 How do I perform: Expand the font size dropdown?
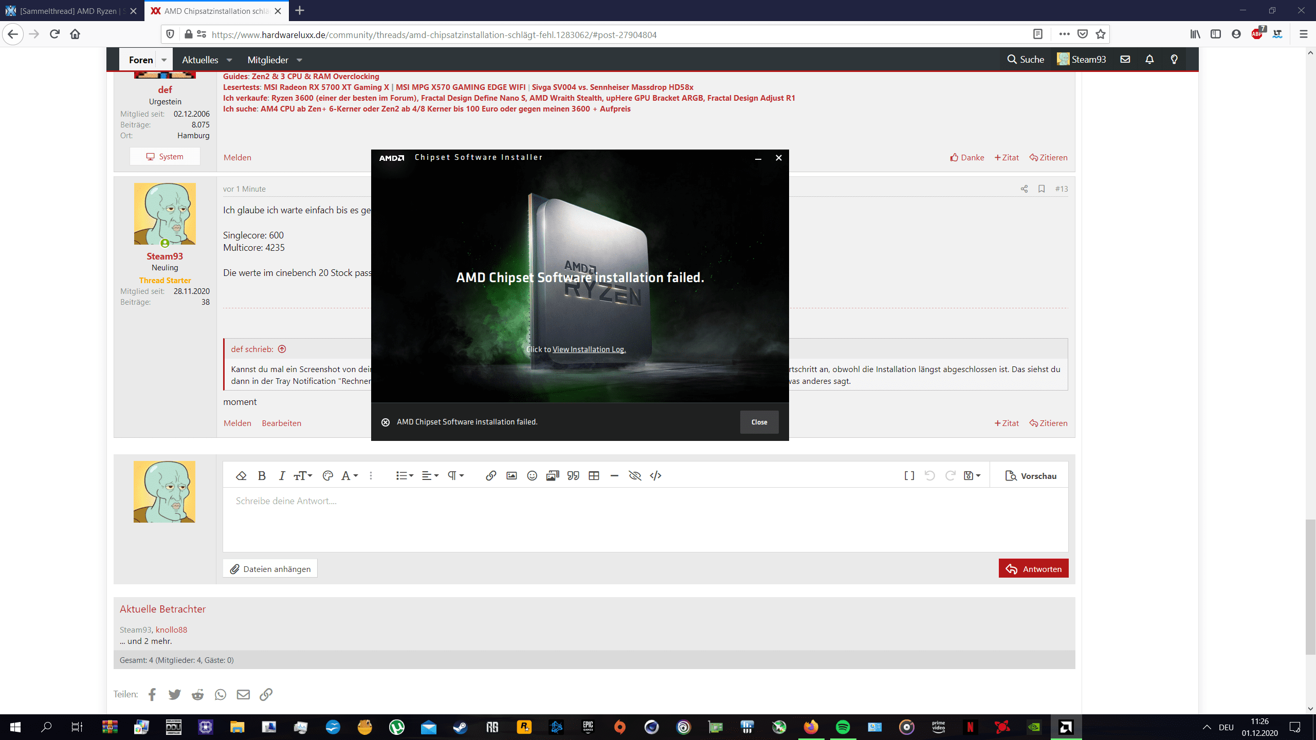303,476
